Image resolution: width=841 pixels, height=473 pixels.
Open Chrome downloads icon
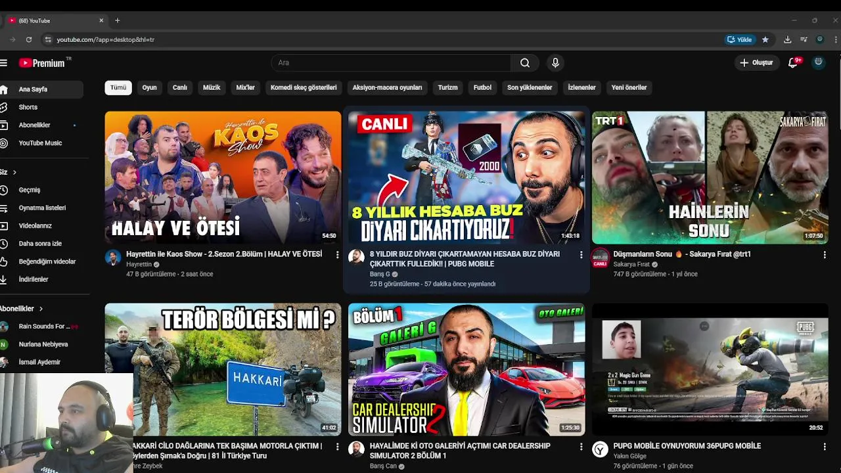[787, 39]
